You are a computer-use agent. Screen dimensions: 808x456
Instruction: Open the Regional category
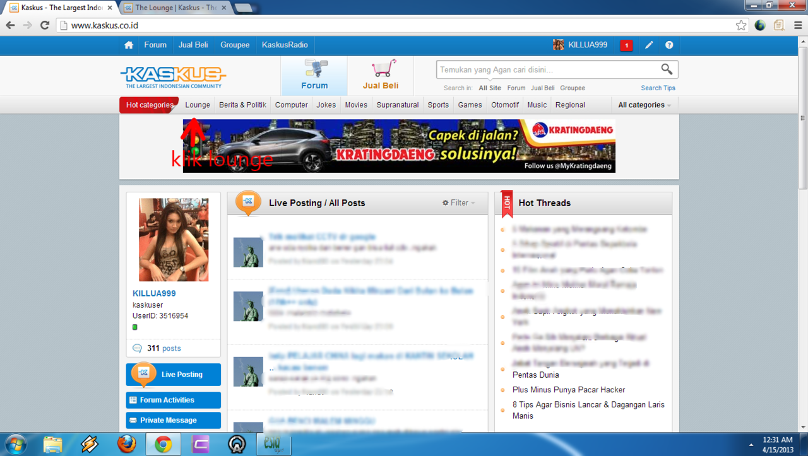coord(570,105)
